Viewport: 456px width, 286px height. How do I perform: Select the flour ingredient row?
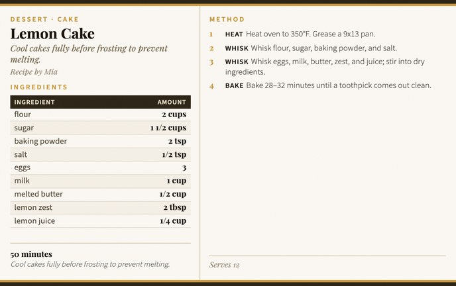[100, 115]
